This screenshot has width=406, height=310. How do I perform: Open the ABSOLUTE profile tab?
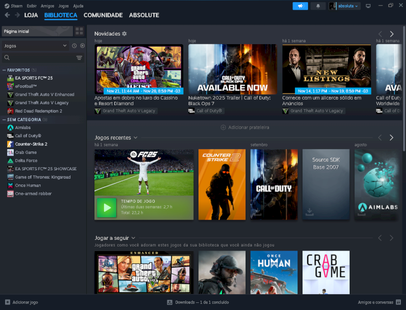pos(144,15)
